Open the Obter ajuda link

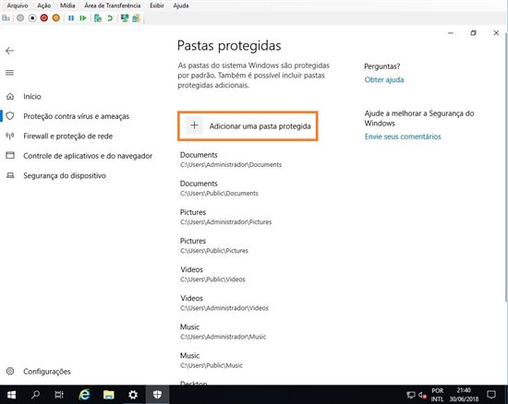384,79
